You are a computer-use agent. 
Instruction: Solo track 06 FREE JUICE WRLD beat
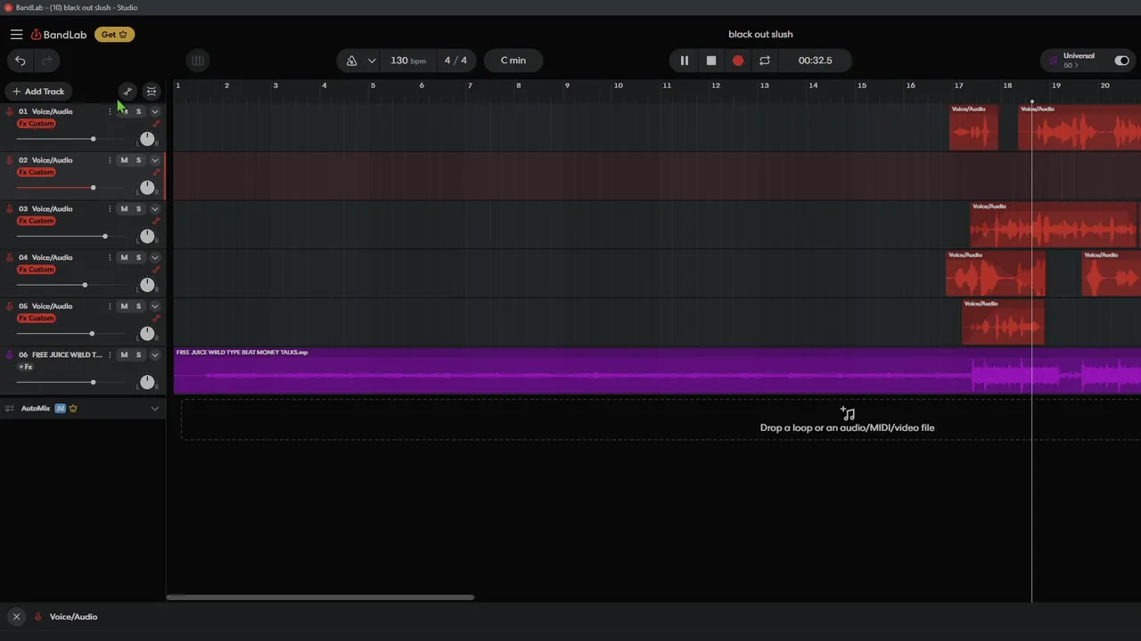pyautogui.click(x=138, y=354)
